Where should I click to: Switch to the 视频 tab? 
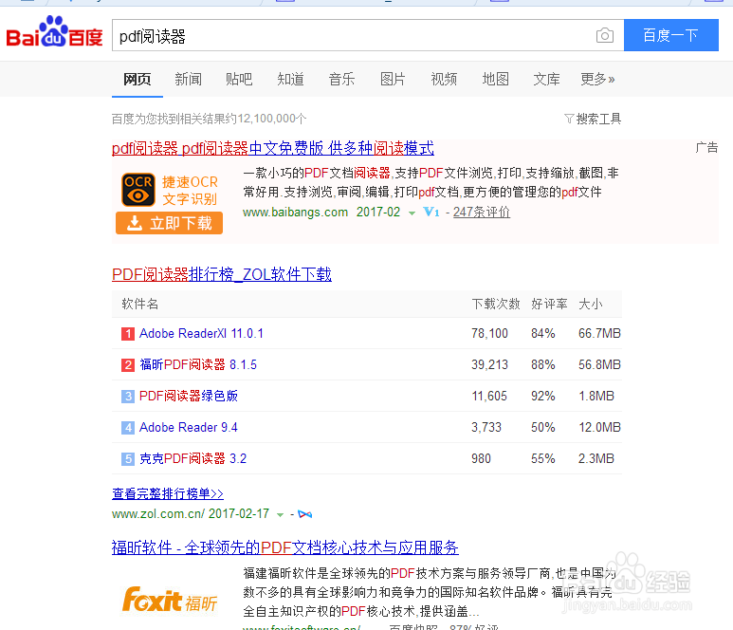point(444,79)
